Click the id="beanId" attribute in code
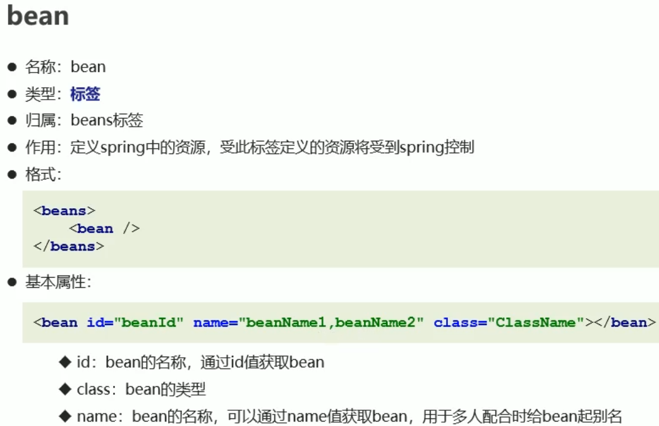 [135, 322]
